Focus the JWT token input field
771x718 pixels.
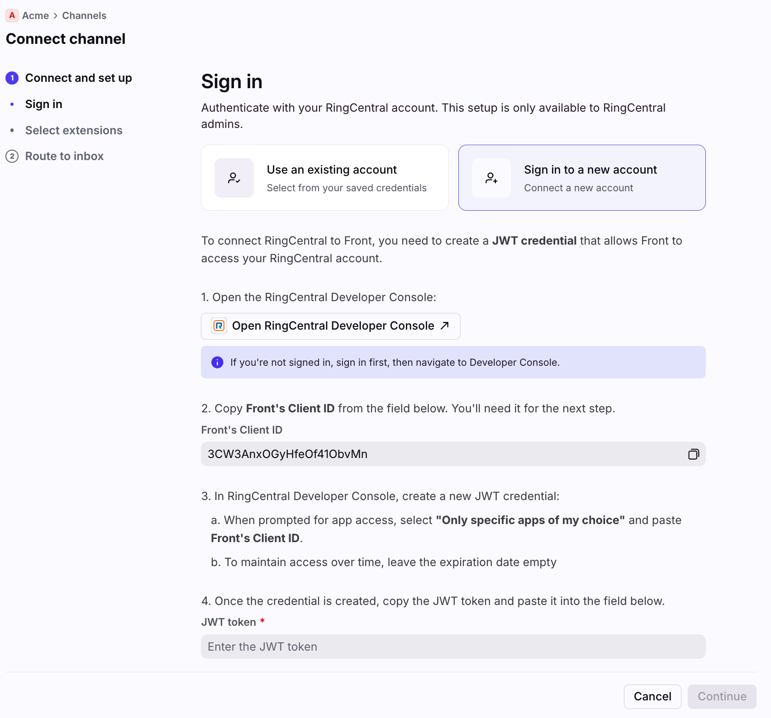[x=453, y=647]
